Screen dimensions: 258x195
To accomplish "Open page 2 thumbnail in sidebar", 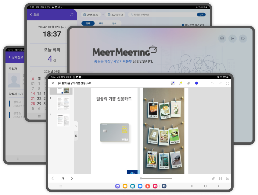I will click(63, 103).
